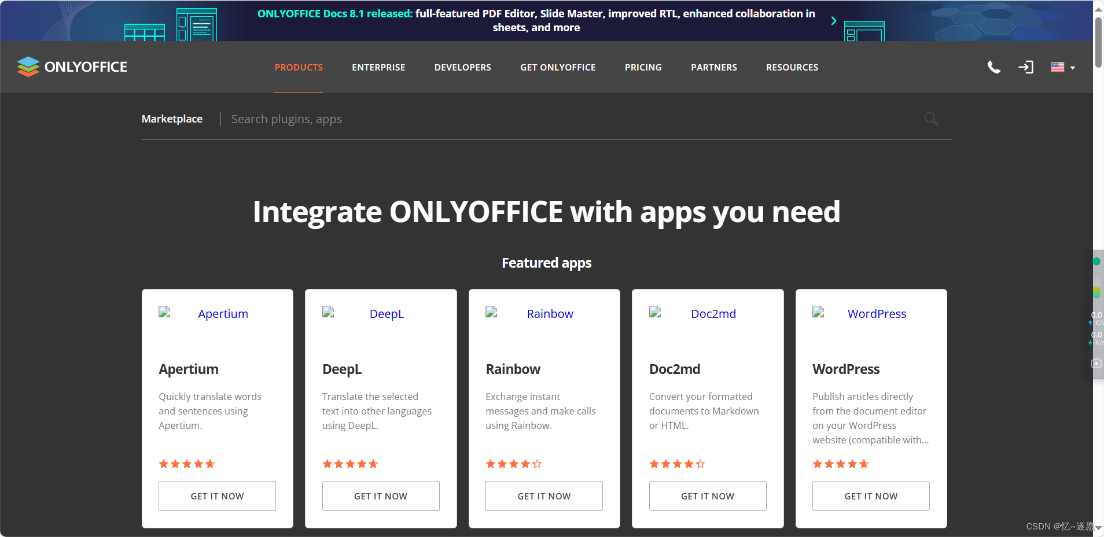Viewport: 1104px width, 537px height.
Task: Click the DeepL card broken image icon
Action: [329, 313]
